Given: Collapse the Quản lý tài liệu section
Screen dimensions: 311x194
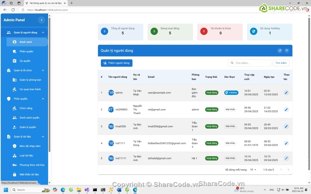Looking at the screenshot, I should (x=43, y=137).
